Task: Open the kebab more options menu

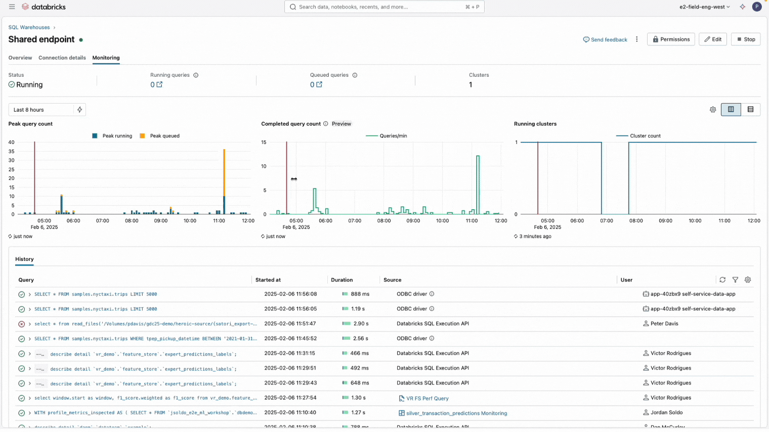Action: pyautogui.click(x=636, y=39)
